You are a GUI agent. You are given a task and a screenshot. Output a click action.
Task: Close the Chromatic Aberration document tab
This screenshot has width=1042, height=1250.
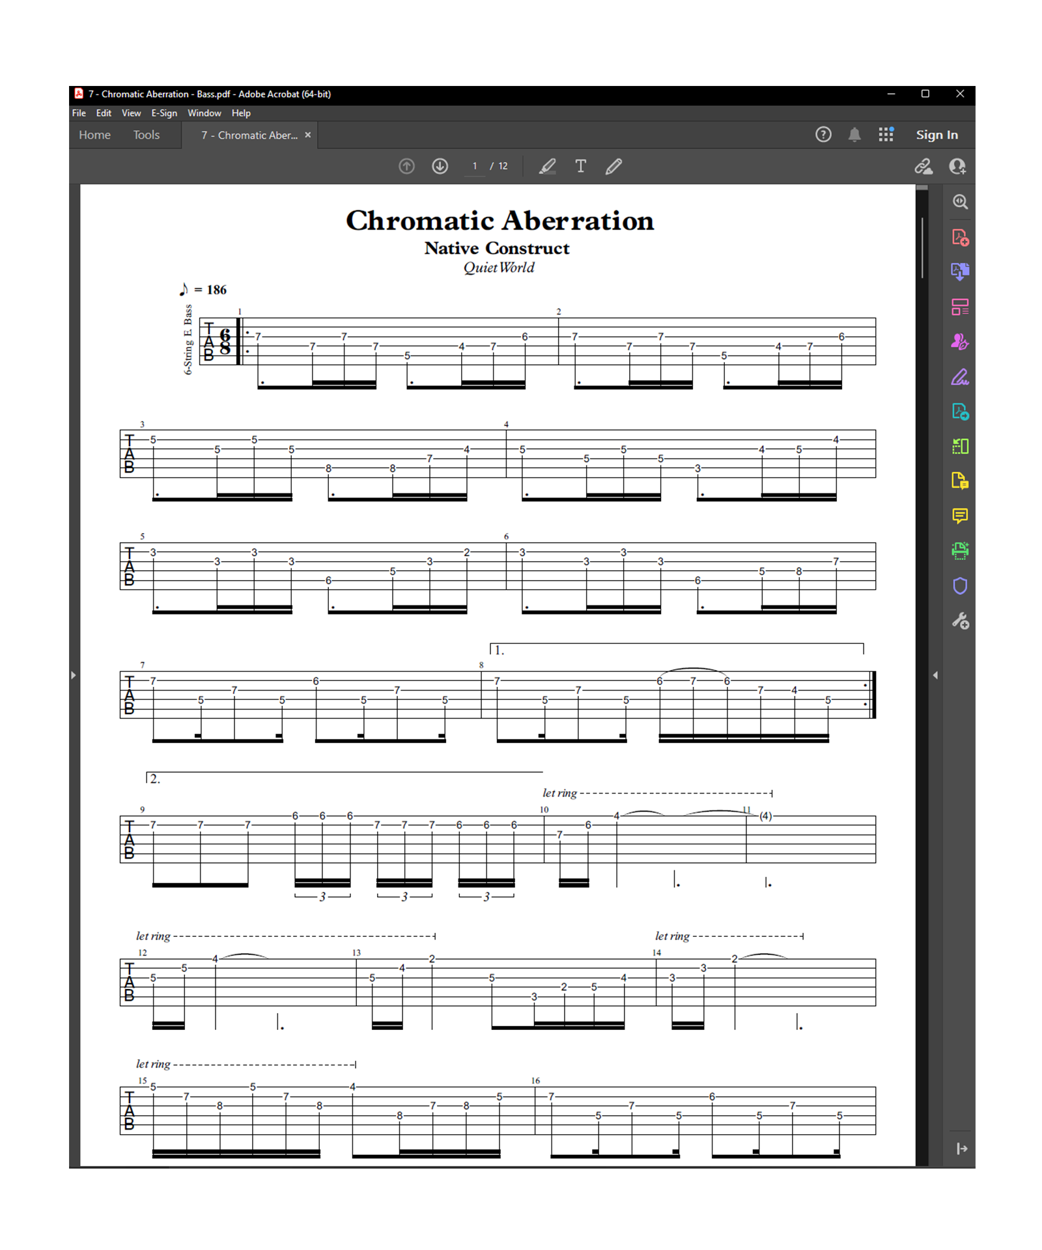[x=308, y=135]
